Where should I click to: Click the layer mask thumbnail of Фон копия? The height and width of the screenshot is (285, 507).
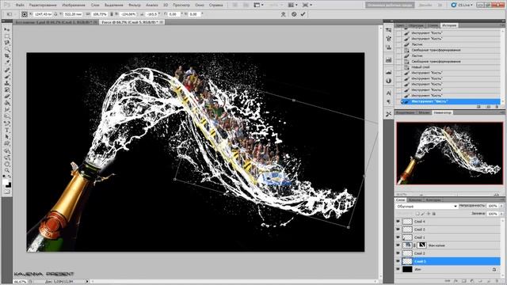click(x=421, y=245)
